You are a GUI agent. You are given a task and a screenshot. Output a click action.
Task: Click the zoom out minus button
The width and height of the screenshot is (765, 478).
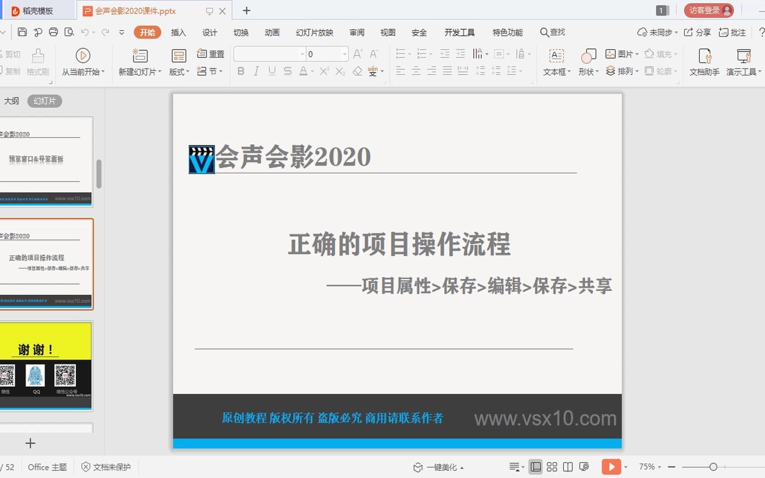click(x=672, y=467)
